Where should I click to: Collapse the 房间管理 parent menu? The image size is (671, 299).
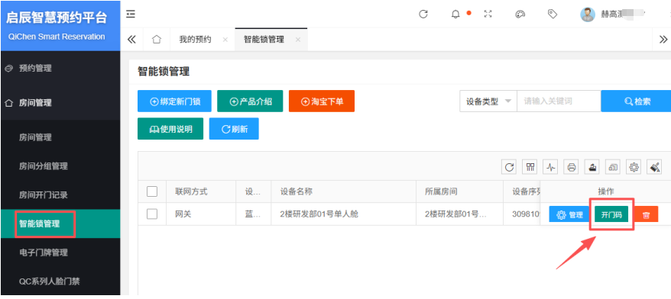60,103
